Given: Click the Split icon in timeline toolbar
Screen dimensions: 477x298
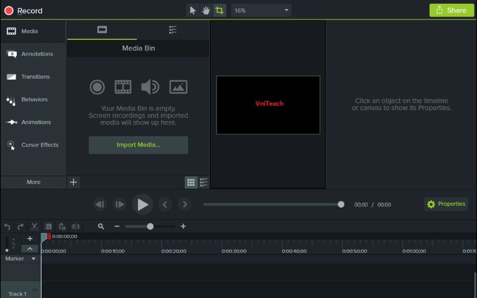Looking at the screenshot, I should [x=76, y=226].
